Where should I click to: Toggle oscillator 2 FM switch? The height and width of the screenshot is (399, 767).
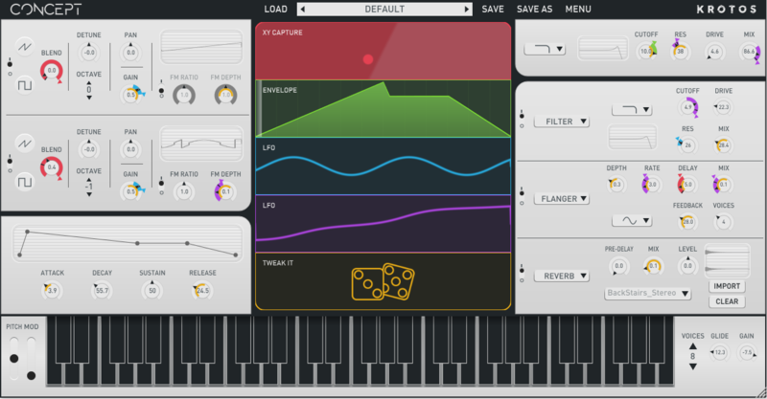[x=161, y=187]
